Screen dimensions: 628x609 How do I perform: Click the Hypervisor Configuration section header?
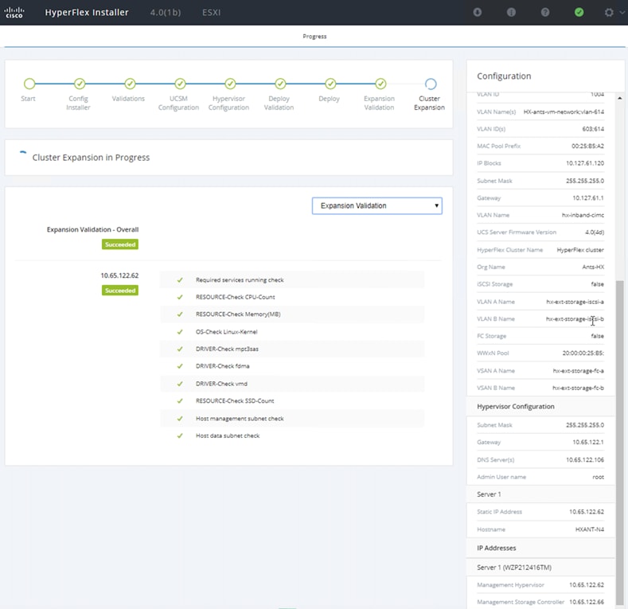tap(516, 407)
